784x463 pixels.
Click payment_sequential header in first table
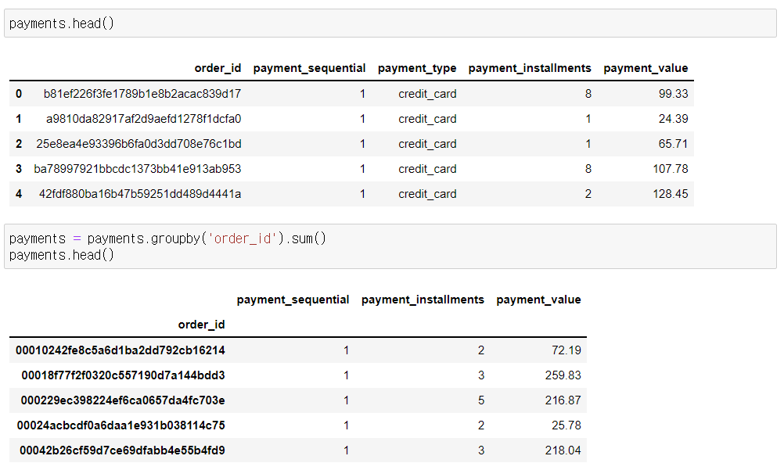tap(309, 68)
